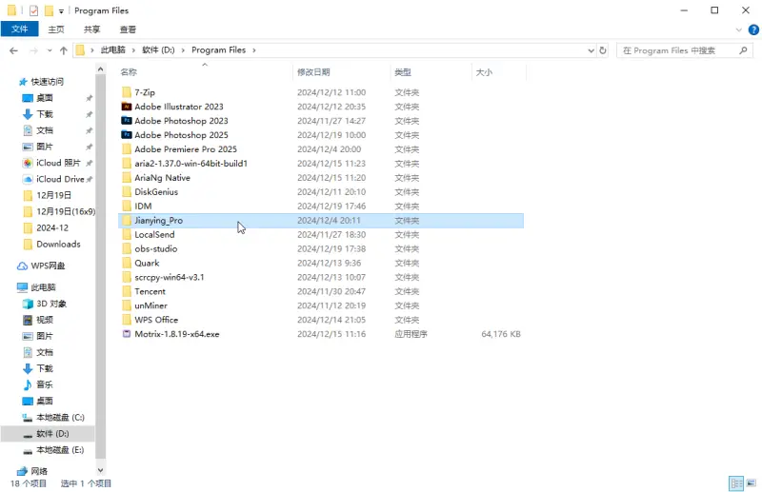The width and height of the screenshot is (762, 492).
Task: Select 本地磁盘 (C:) in the navigation pane
Action: click(x=60, y=417)
